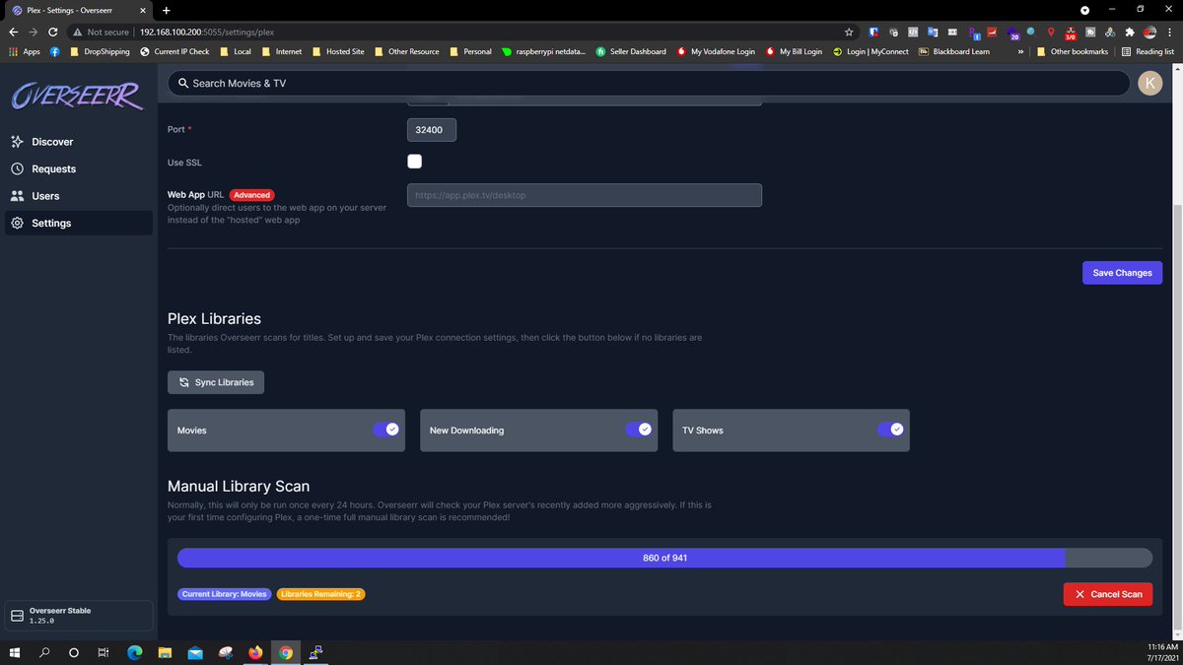1183x665 pixels.
Task: Open Other Resource bookmark folder
Action: [x=405, y=51]
